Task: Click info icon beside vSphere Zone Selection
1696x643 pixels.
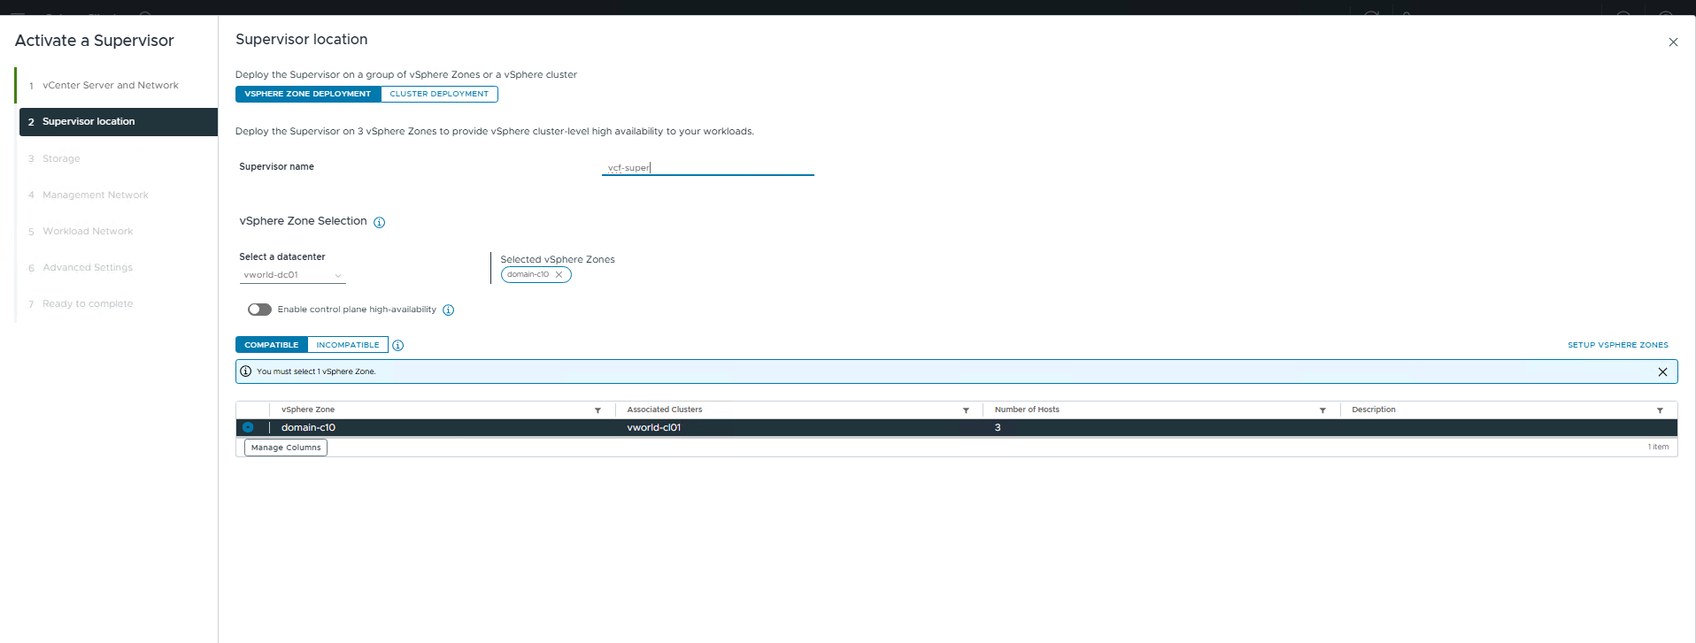Action: [x=379, y=223]
